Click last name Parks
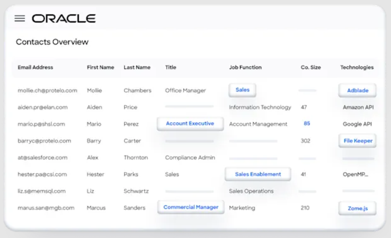 coord(131,175)
